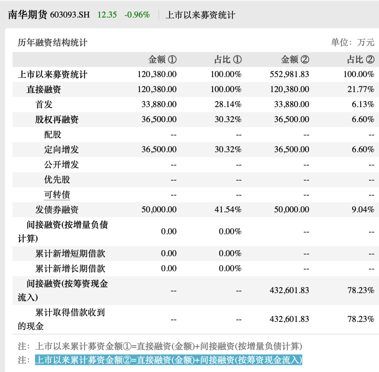Image resolution: width=379 pixels, height=372 pixels.
Task: Click the stock code 603093.SH
Action: pos(70,15)
